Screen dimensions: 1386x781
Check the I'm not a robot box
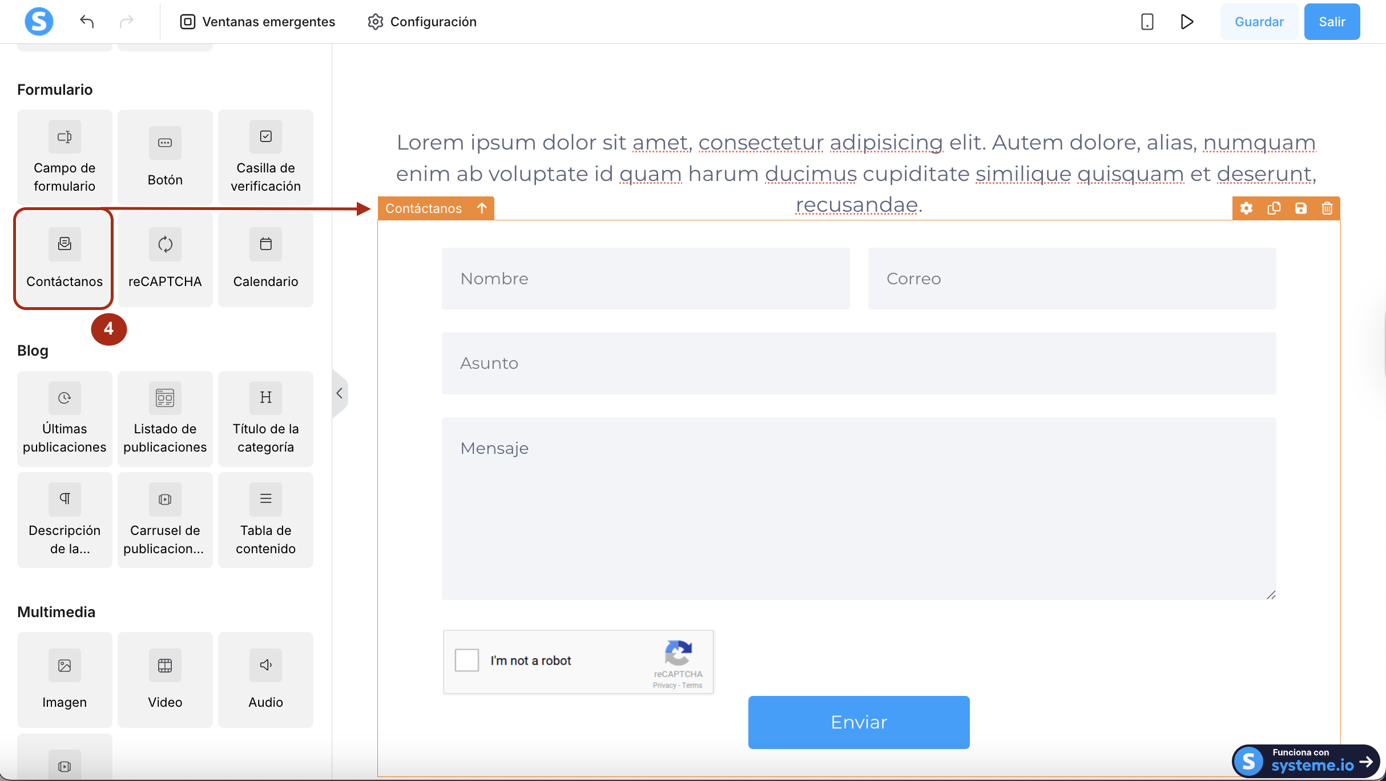[466, 660]
